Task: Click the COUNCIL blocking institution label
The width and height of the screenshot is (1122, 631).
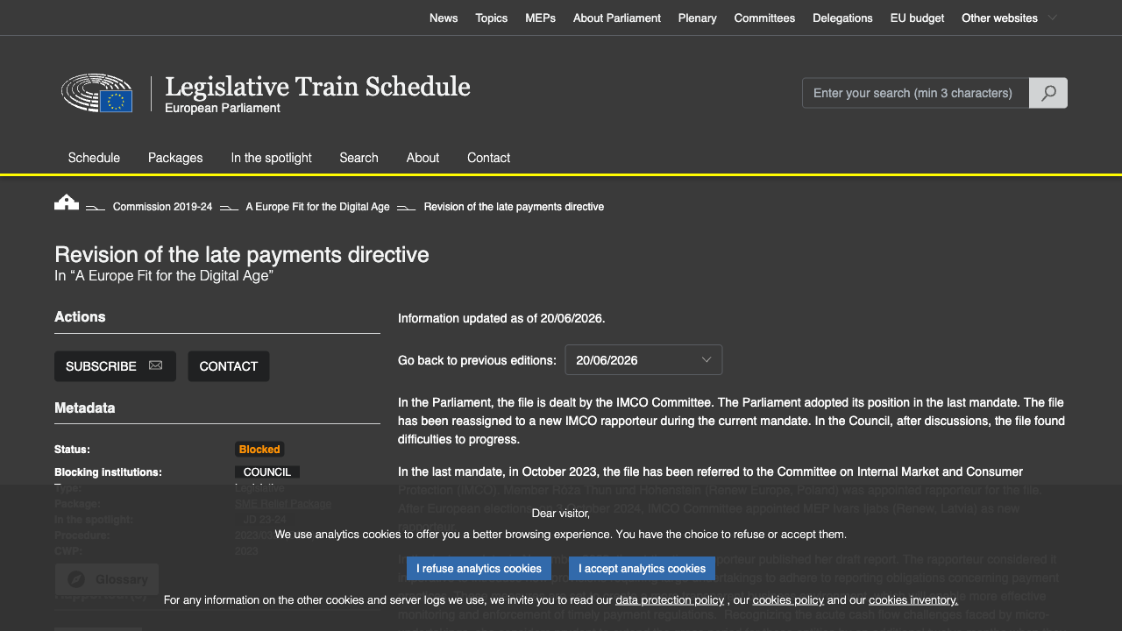Action: [x=267, y=472]
